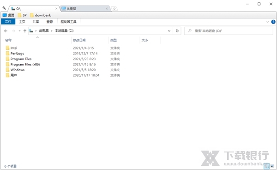Click the date 2021/5/23 8:23
This screenshot has width=277, height=170.
coord(84,59)
